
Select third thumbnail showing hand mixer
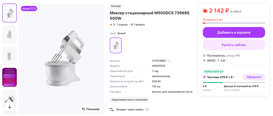(x=10, y=56)
